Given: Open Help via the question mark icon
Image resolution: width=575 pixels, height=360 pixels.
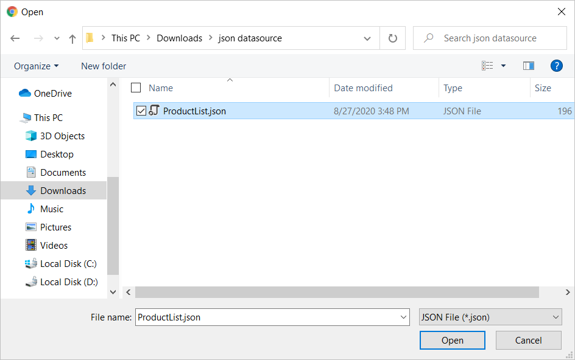Looking at the screenshot, I should coord(557,66).
